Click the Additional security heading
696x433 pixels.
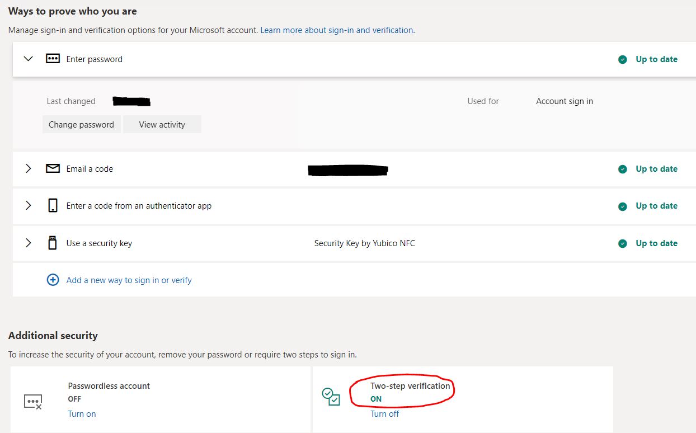pos(53,336)
